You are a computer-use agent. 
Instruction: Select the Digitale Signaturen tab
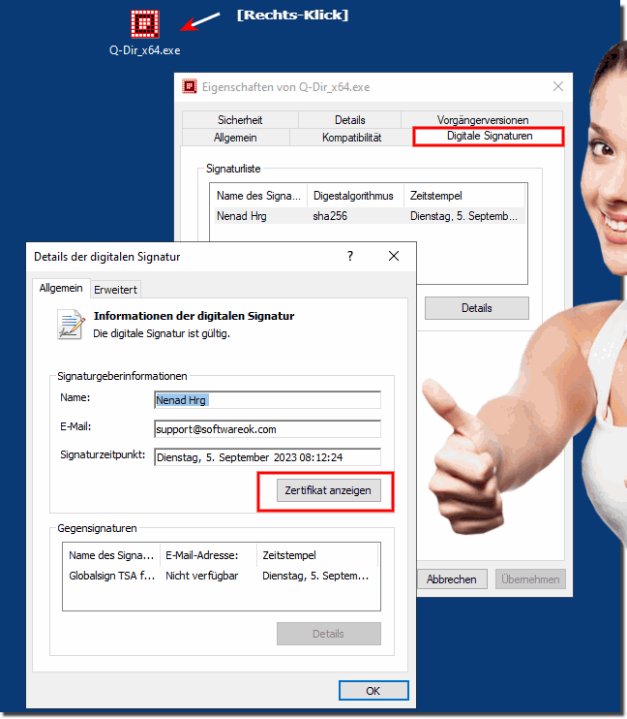489,137
